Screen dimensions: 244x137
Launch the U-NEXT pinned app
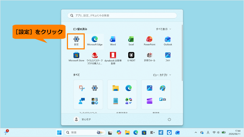pos(131,57)
